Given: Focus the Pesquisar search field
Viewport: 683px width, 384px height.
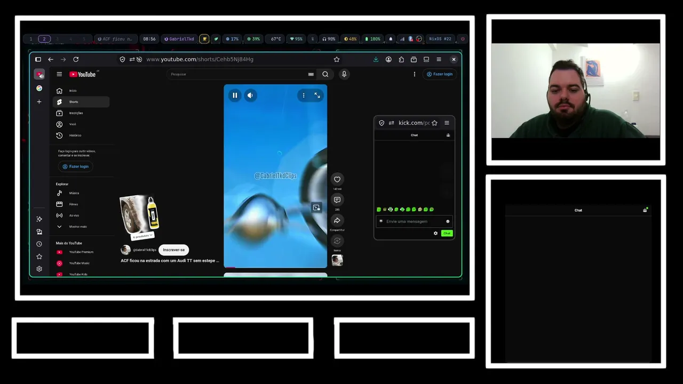Looking at the screenshot, I should (x=237, y=74).
